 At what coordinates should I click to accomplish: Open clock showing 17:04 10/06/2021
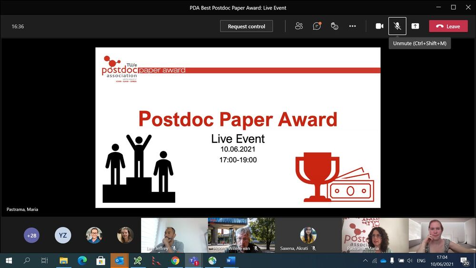[x=442, y=261]
